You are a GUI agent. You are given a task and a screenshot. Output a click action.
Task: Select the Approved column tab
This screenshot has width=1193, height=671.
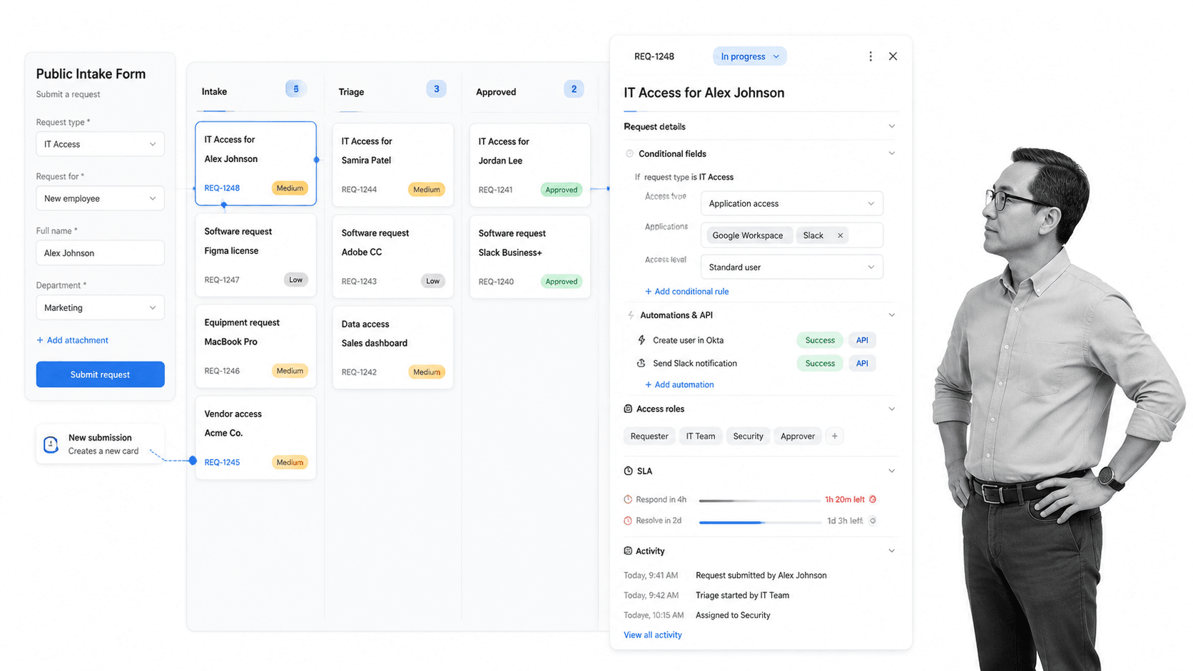click(496, 92)
